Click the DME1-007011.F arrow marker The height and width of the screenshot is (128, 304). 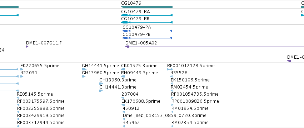(x=27, y=47)
